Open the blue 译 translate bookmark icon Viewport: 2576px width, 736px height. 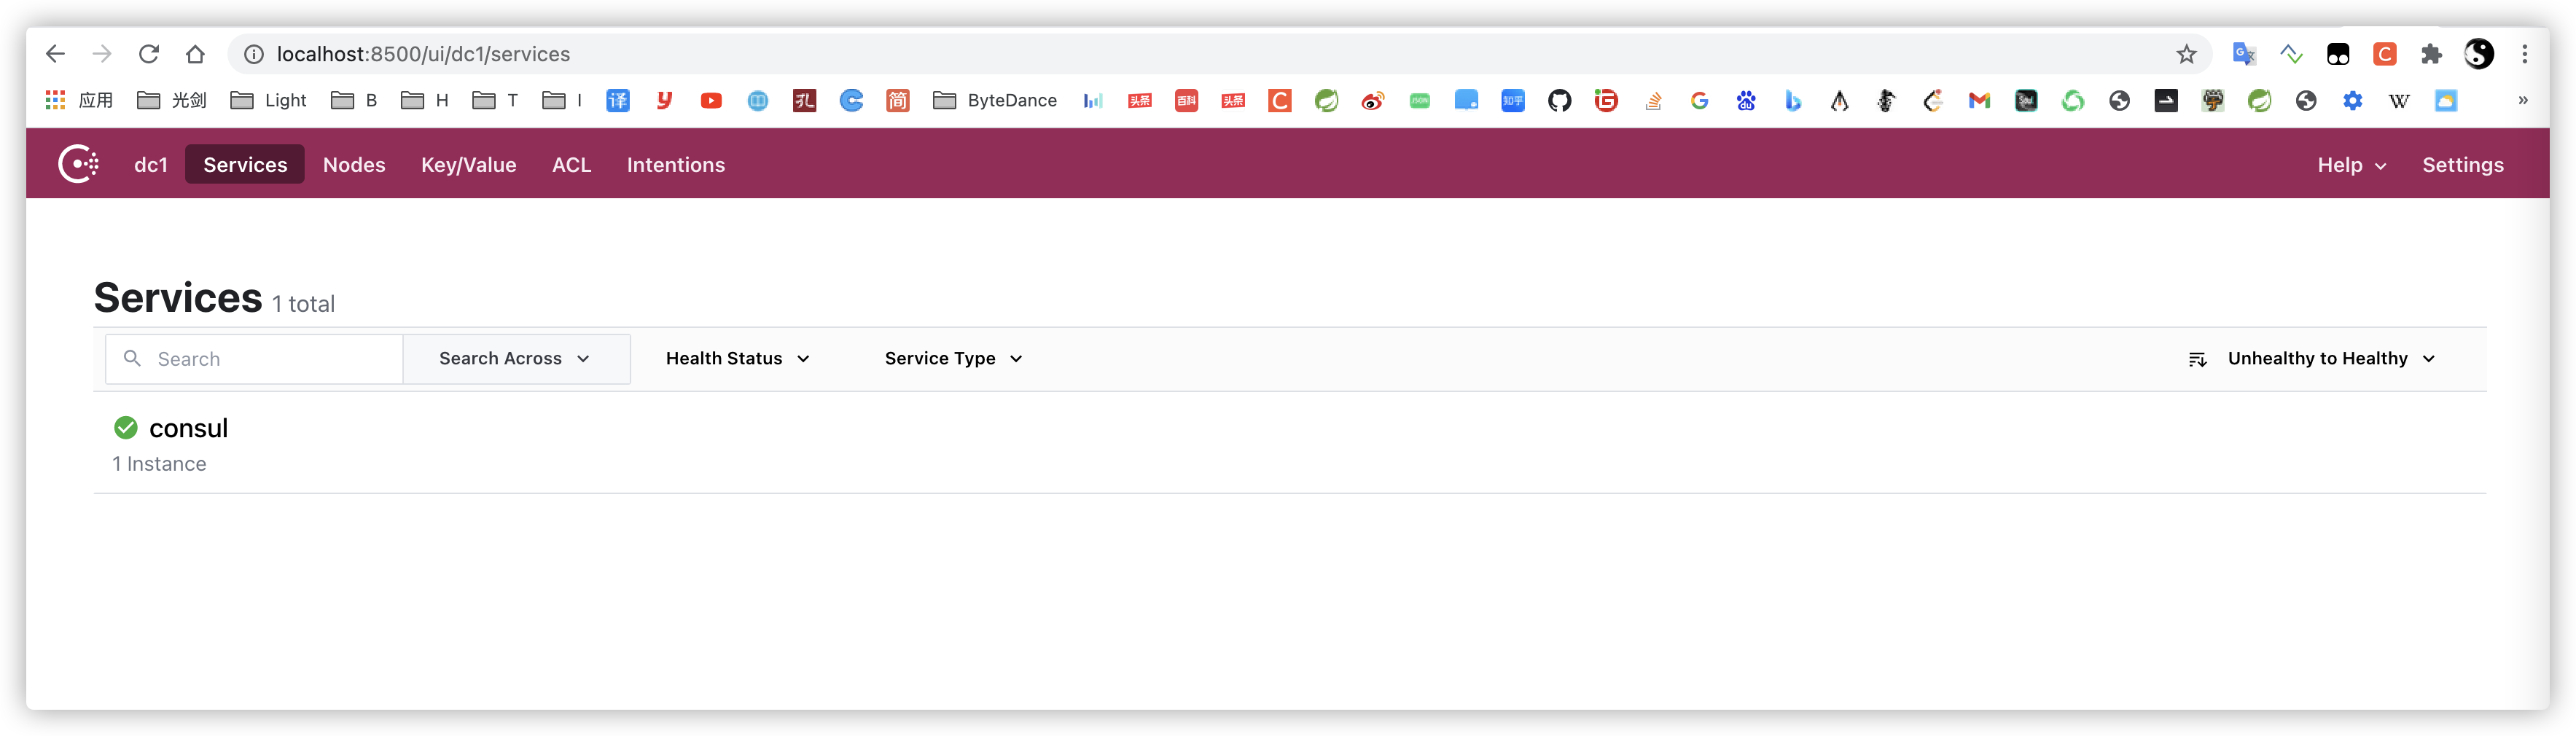click(618, 100)
